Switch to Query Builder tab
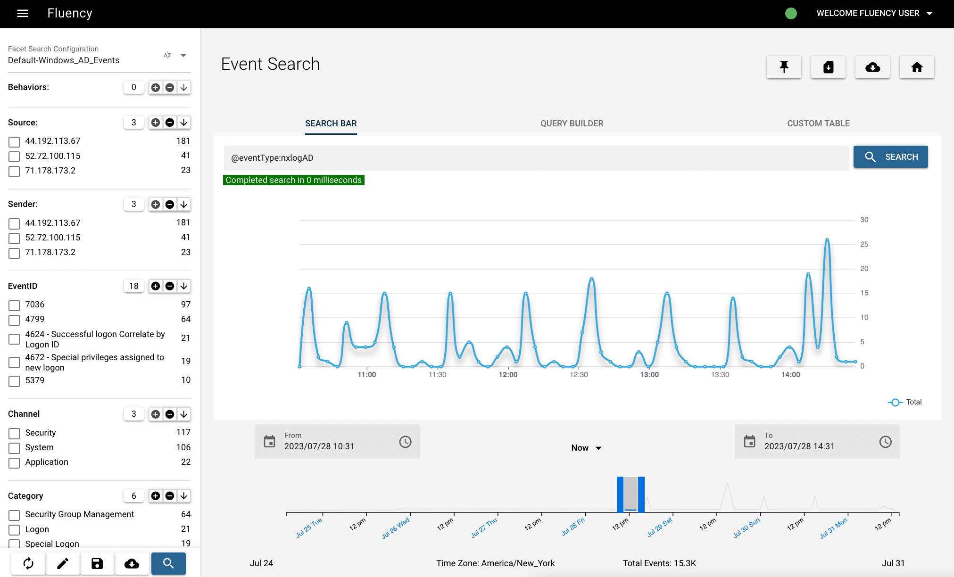954x577 pixels. pos(572,124)
